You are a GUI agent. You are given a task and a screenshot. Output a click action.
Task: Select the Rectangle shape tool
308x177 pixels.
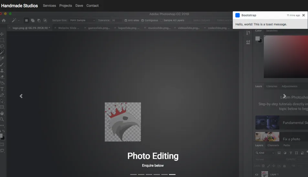coord(2,107)
